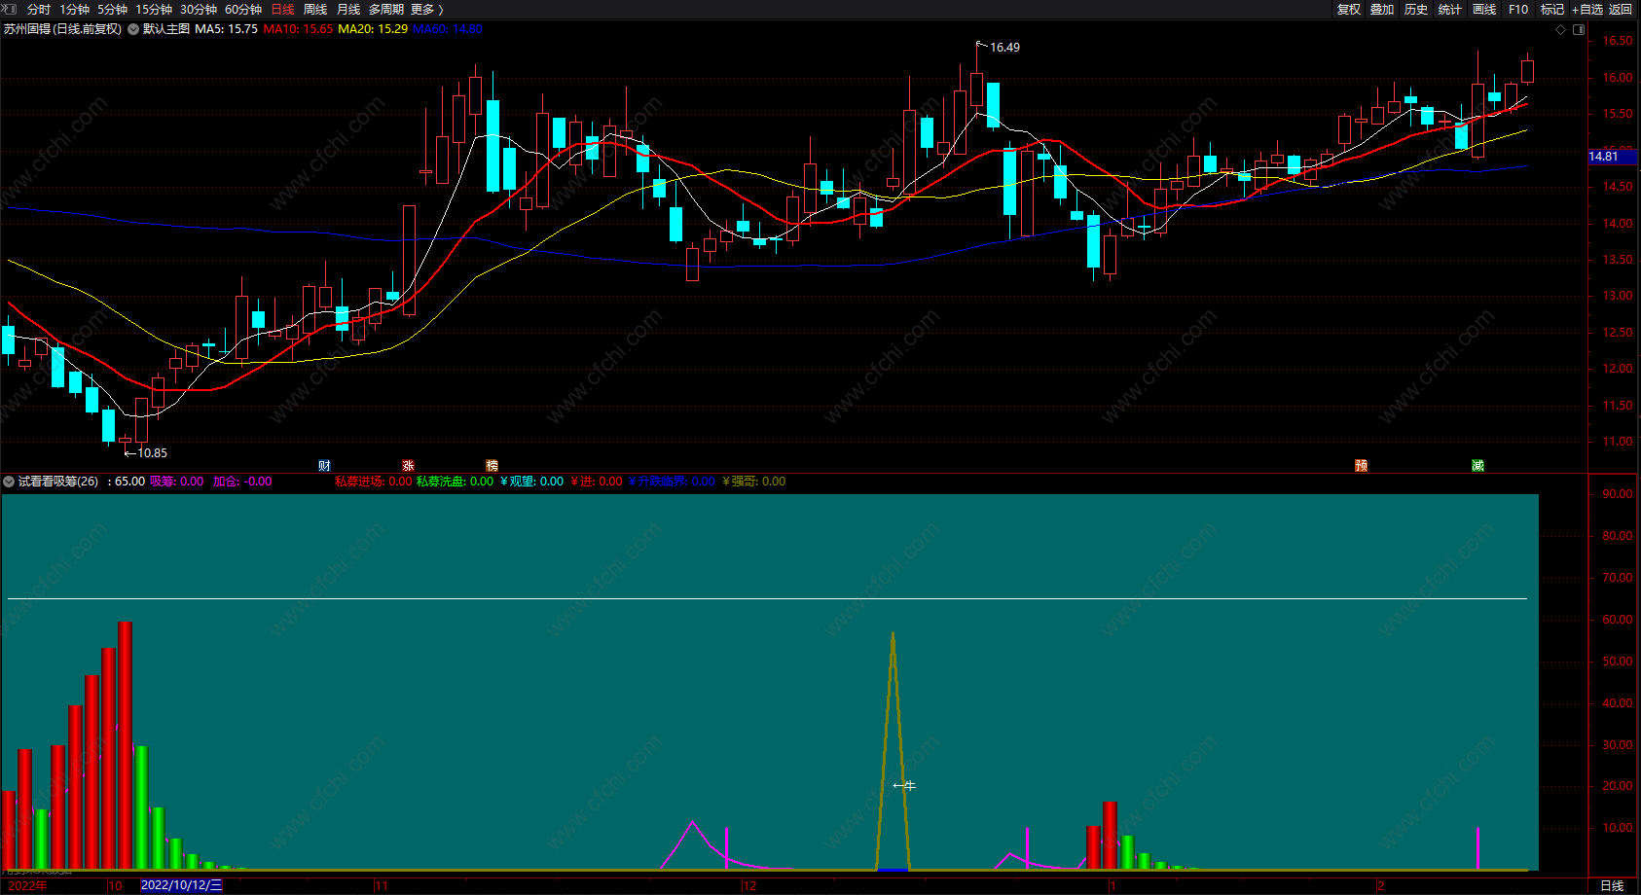Viewport: 1641px width, 895px height.
Task: Click the 返回 back button
Action: click(x=1621, y=10)
